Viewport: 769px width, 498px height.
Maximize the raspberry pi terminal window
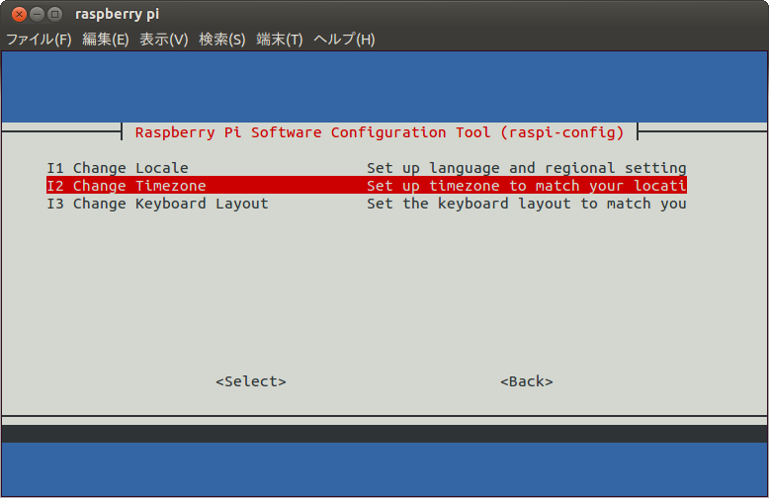click(55, 14)
